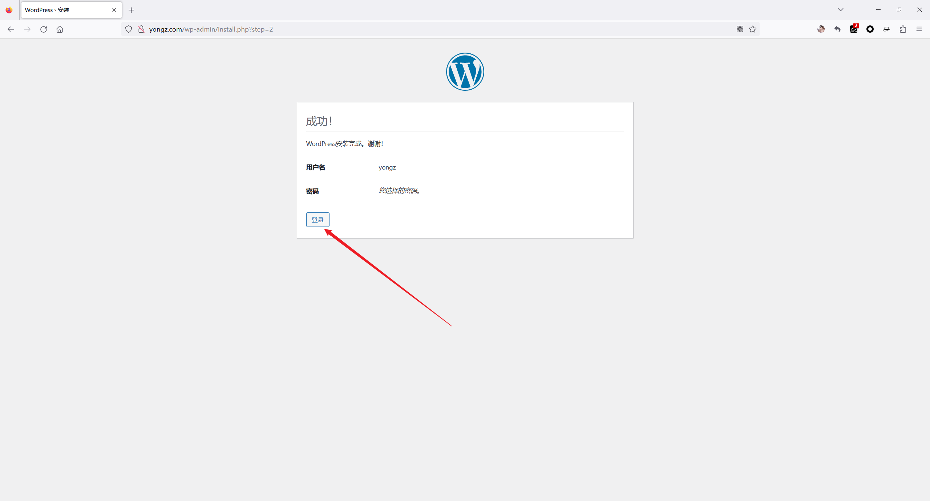Open the hat-shaped extension icon
Image resolution: width=930 pixels, height=501 pixels.
pyautogui.click(x=886, y=29)
